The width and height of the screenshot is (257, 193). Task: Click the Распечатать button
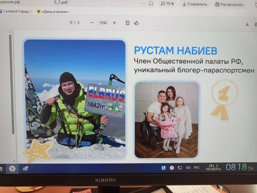(x=229, y=5)
